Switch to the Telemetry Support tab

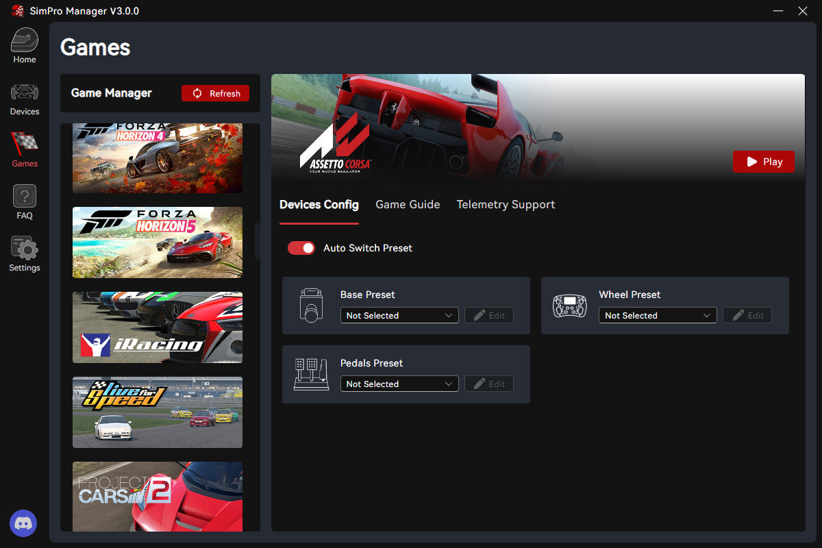coord(506,205)
